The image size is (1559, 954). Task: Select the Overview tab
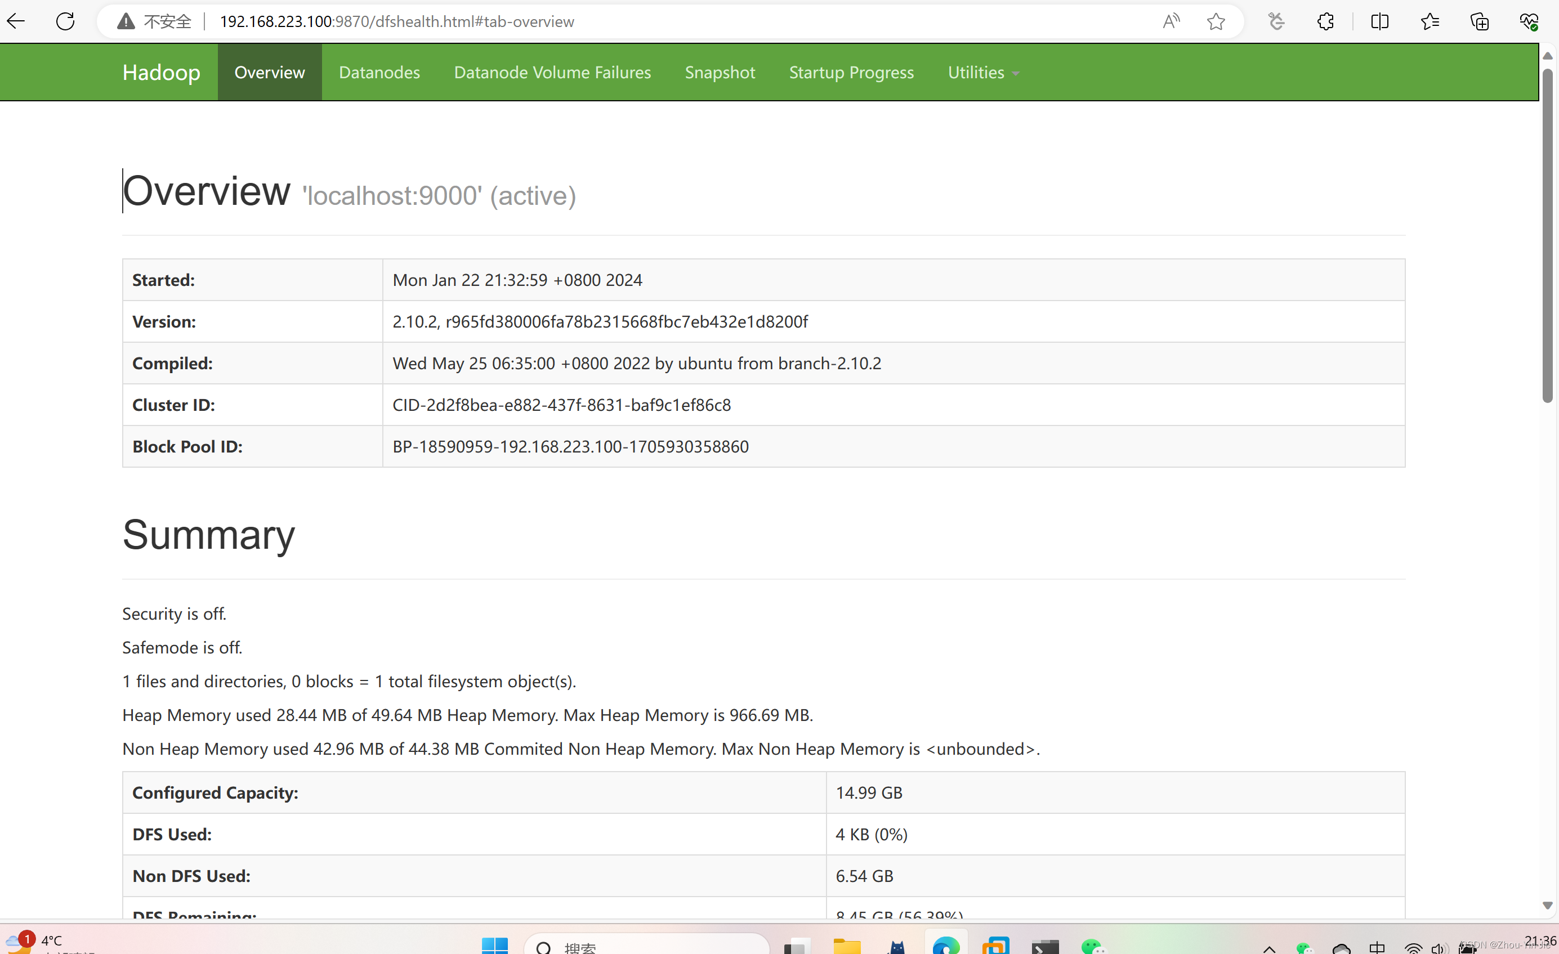270,72
